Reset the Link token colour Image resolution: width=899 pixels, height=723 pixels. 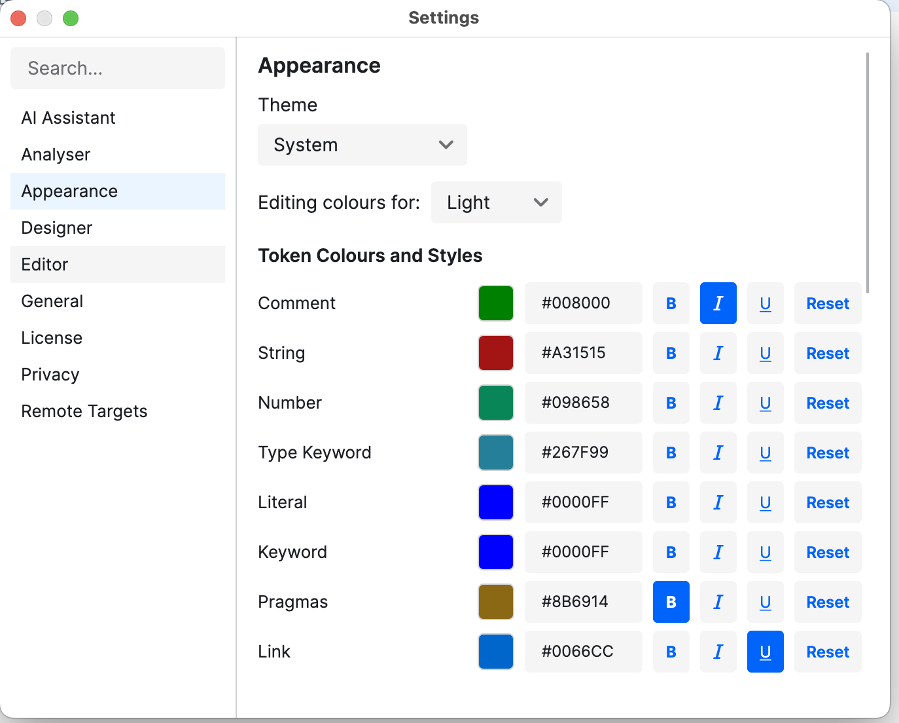click(x=828, y=652)
